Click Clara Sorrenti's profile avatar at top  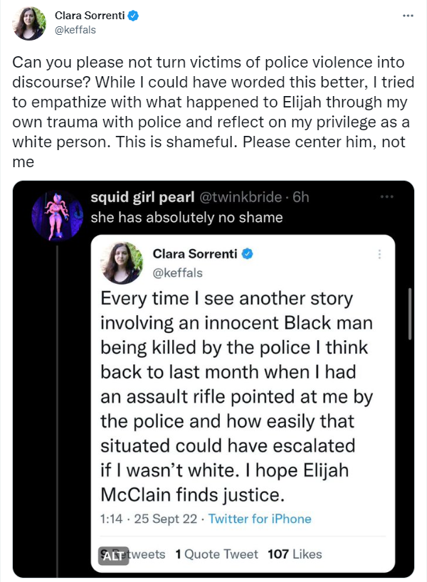point(29,23)
